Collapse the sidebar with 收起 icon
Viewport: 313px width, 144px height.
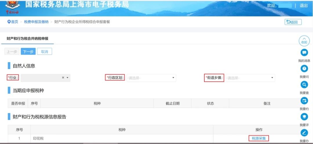tap(304, 41)
